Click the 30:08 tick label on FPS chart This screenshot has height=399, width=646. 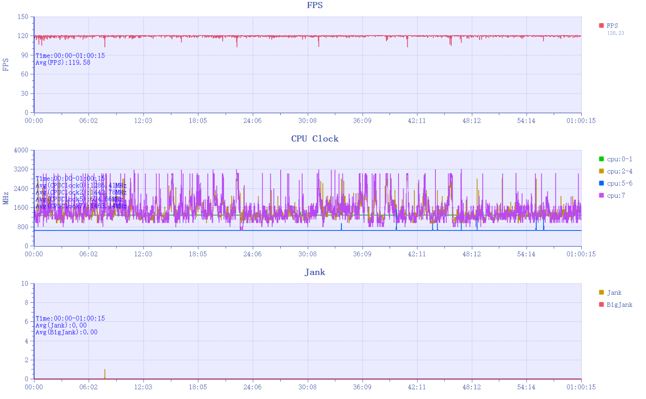click(x=307, y=121)
